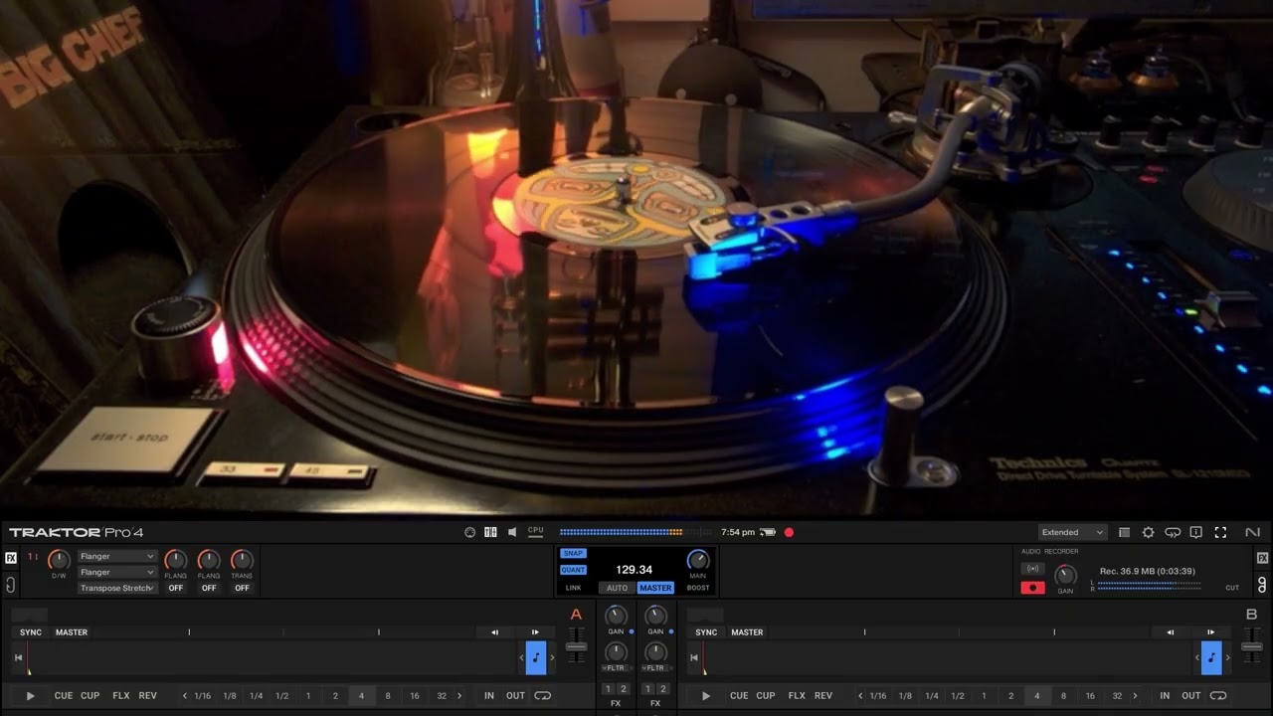Open the notification info icon in header
This screenshot has width=1273, height=716.
[x=1196, y=532]
